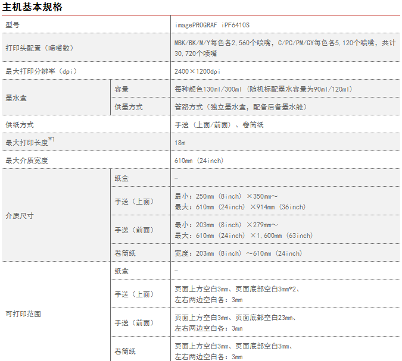The image size is (402, 361).
Task: Click the heading 主机基本规格
Action: (x=32, y=7)
